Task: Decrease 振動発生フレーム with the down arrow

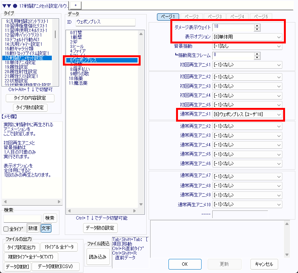Action: click(x=257, y=58)
